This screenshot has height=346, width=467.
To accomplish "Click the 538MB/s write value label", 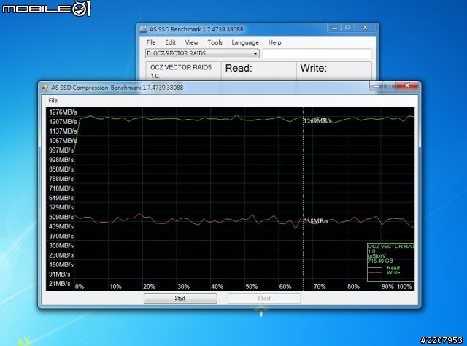I will point(316,221).
